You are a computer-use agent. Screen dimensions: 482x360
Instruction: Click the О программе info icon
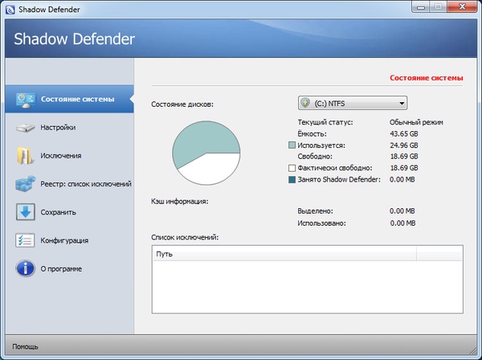tap(26, 268)
